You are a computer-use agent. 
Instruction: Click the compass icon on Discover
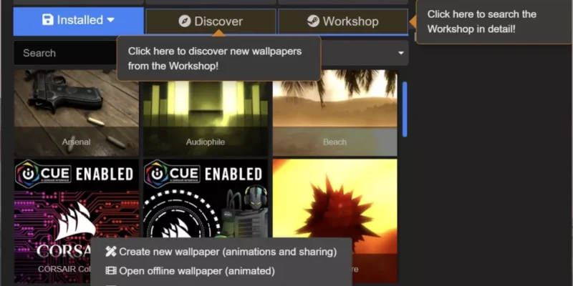pyautogui.click(x=184, y=21)
